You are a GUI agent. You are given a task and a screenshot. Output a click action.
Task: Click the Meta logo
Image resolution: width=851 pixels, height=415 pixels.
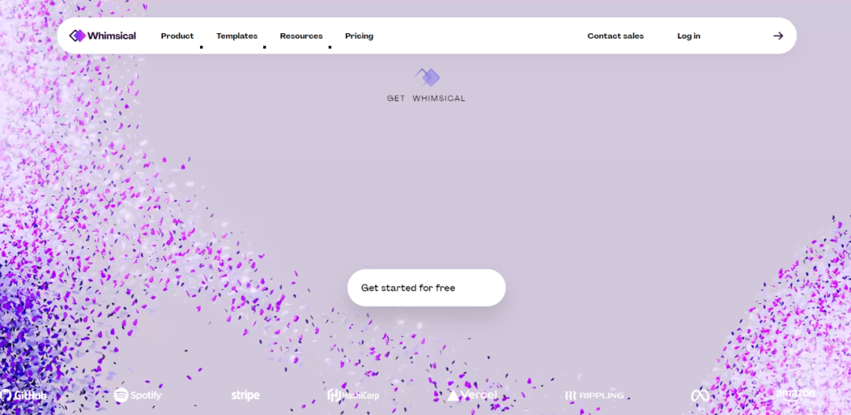click(700, 395)
